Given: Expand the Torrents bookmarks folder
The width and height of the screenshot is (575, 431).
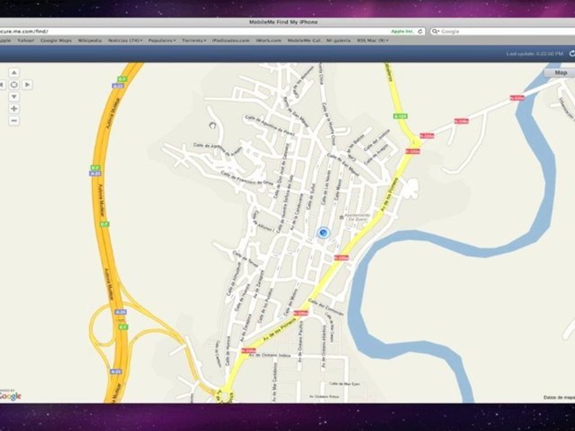Looking at the screenshot, I should 194,40.
